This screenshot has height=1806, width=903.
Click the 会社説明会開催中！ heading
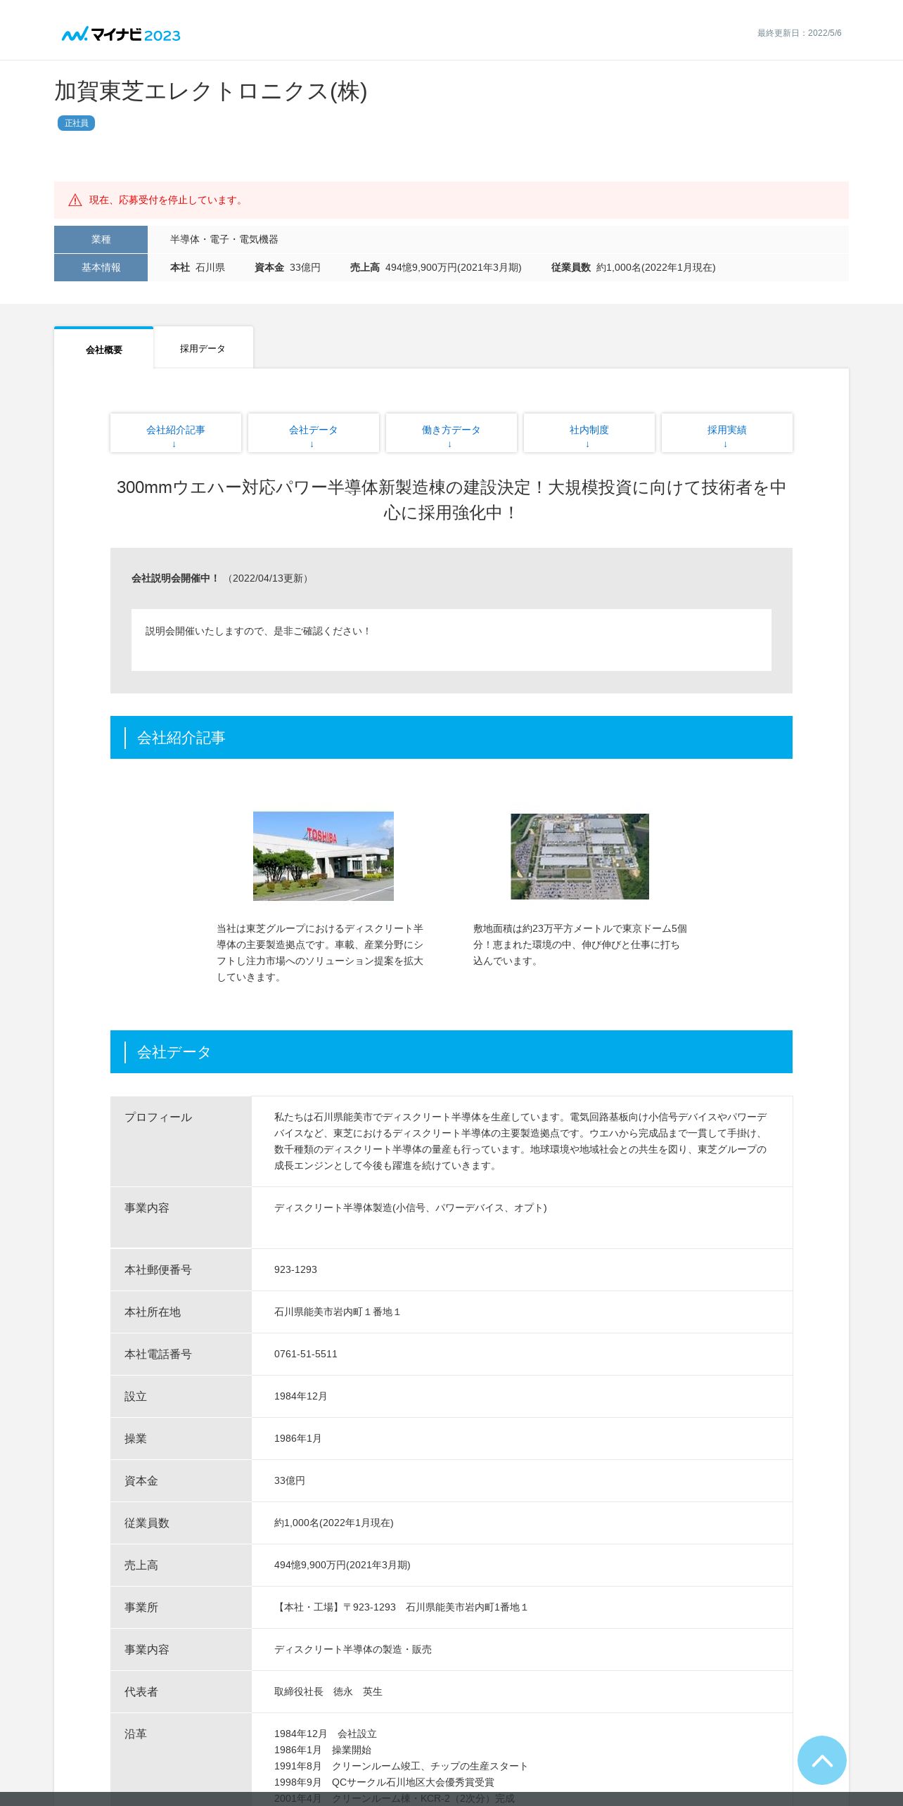click(176, 578)
